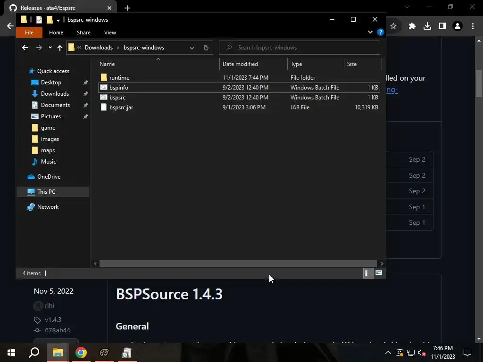Sort files by Date modified column
Viewport: 483px width, 362px height.
[253, 64]
